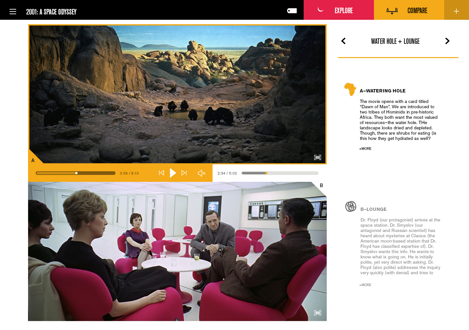
Task: Click the A/B balance scale icon
Action: [x=392, y=11]
